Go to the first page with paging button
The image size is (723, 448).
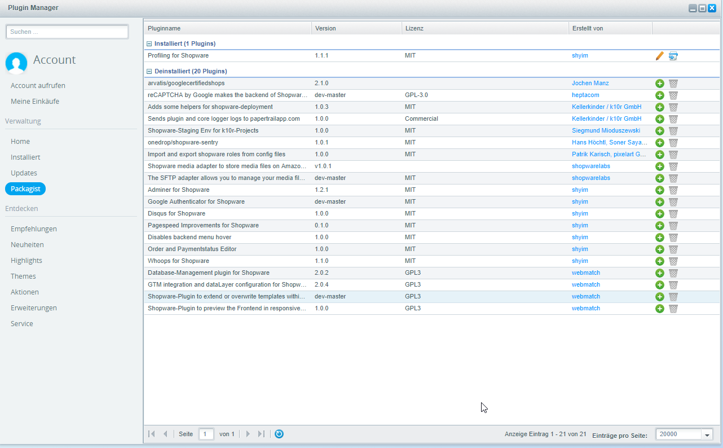pos(151,434)
